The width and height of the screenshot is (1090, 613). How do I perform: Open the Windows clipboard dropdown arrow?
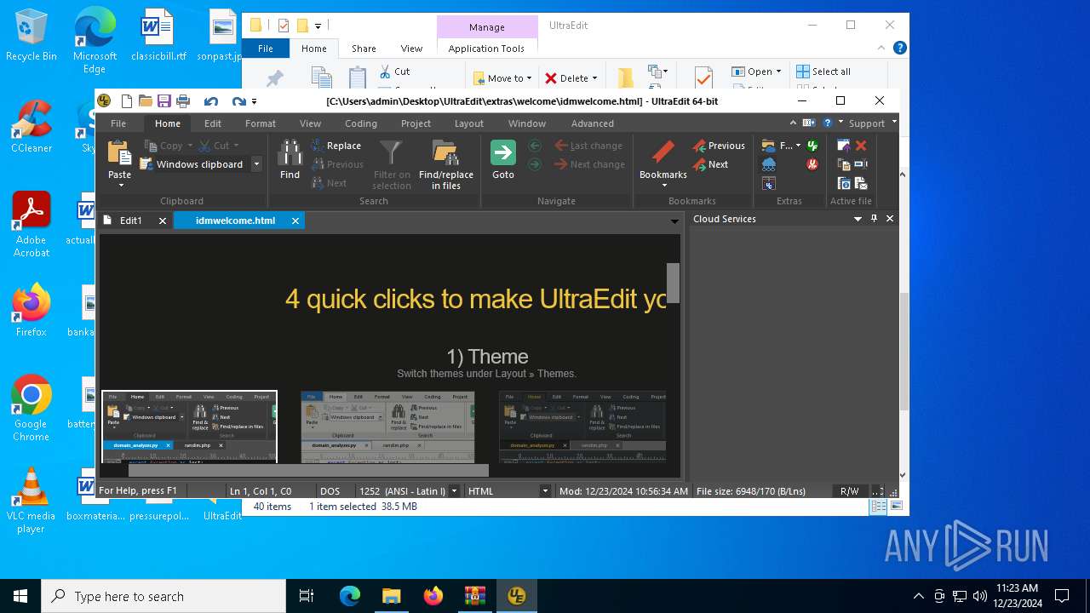(256, 164)
